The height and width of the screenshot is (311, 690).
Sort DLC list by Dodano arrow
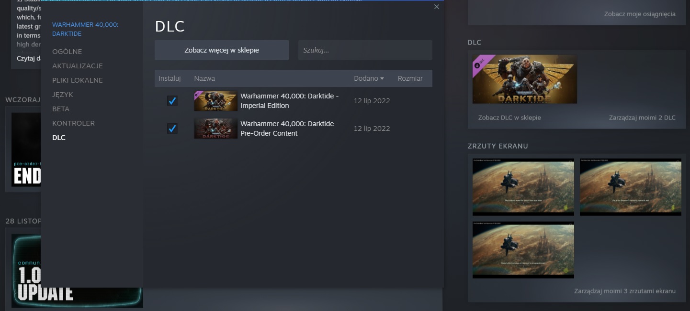point(382,79)
